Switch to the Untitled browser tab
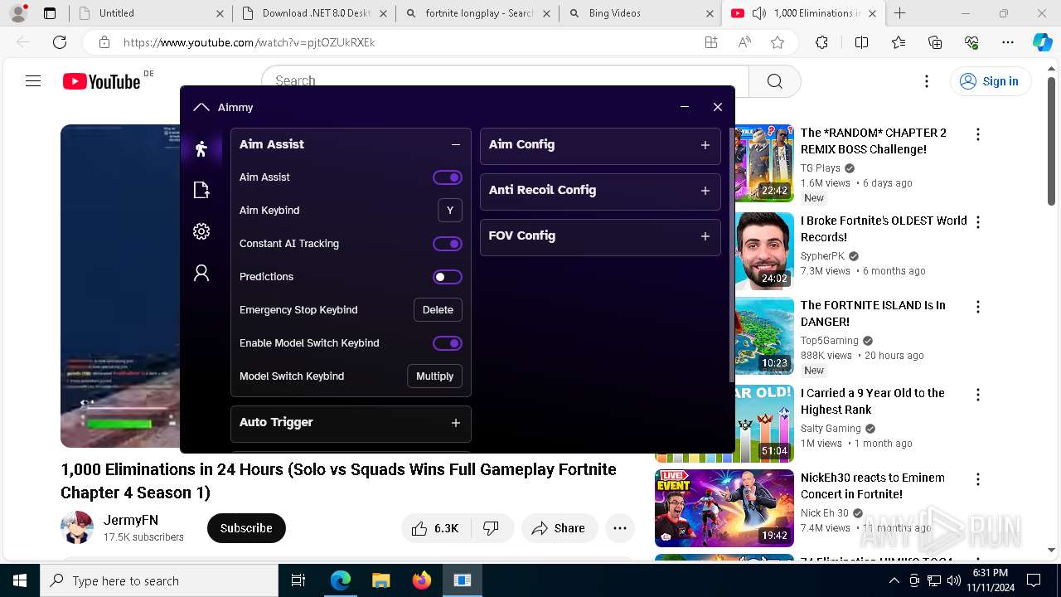Viewport: 1061px width, 597px height. (x=149, y=13)
